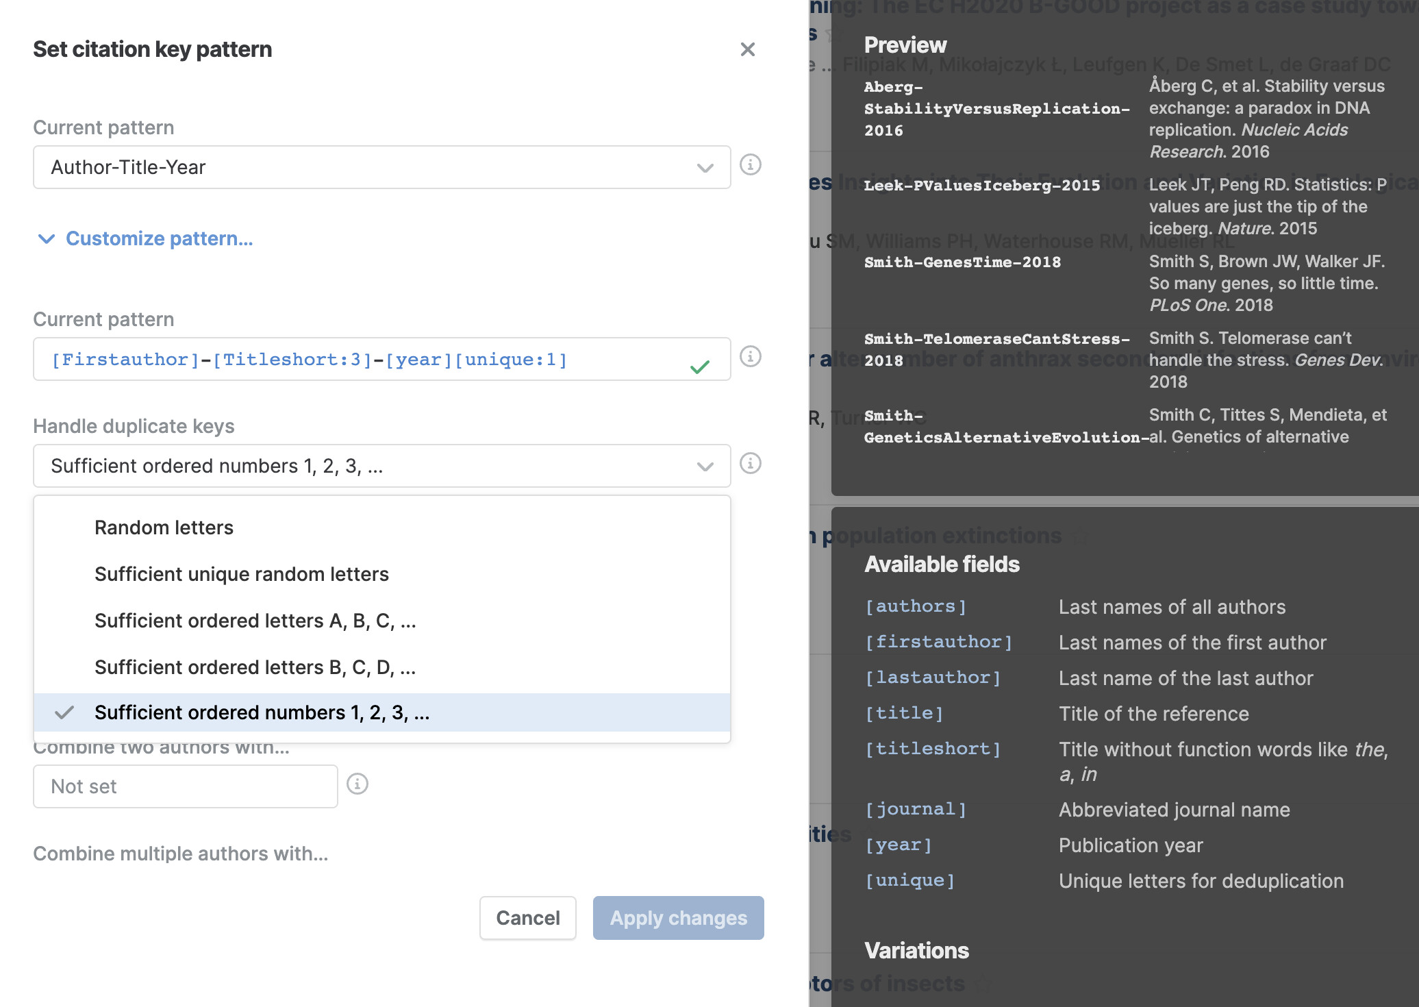Screen dimensions: 1419x1007
Task: Click the [journal] field tag
Action: pyautogui.click(x=916, y=809)
